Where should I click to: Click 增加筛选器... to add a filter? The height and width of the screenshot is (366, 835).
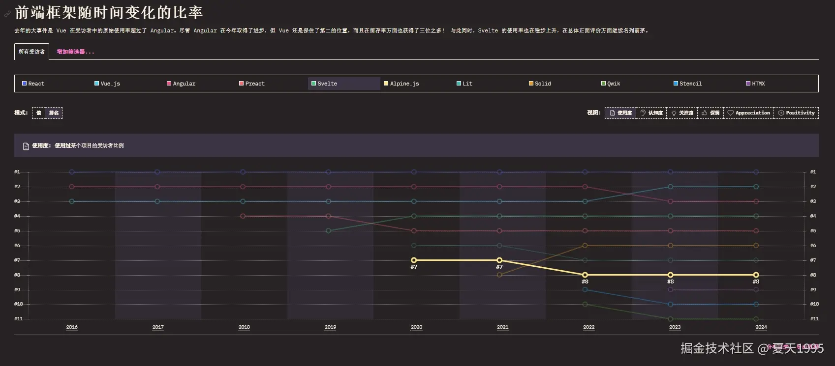75,52
